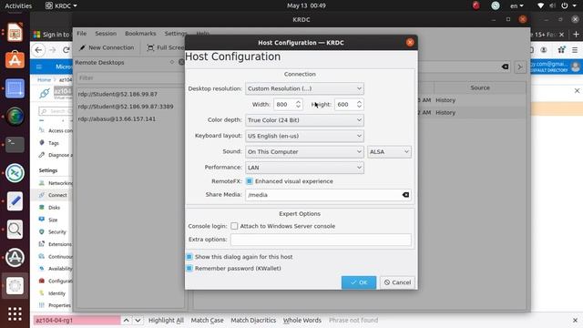Viewport: 583px width, 328px height.
Task: Reload the page in the browser
Action: [66, 49]
